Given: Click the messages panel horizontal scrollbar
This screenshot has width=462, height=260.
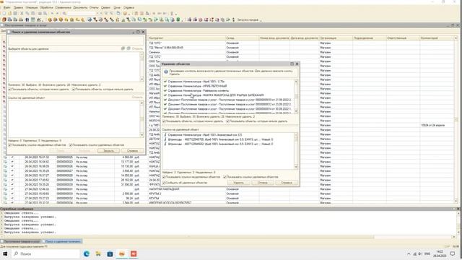Looking at the screenshot, I should [188, 237].
